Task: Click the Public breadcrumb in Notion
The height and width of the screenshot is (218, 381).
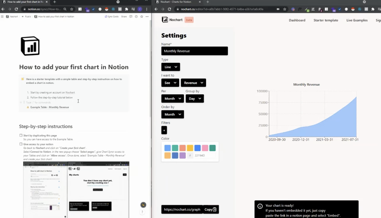Action: click(26, 17)
